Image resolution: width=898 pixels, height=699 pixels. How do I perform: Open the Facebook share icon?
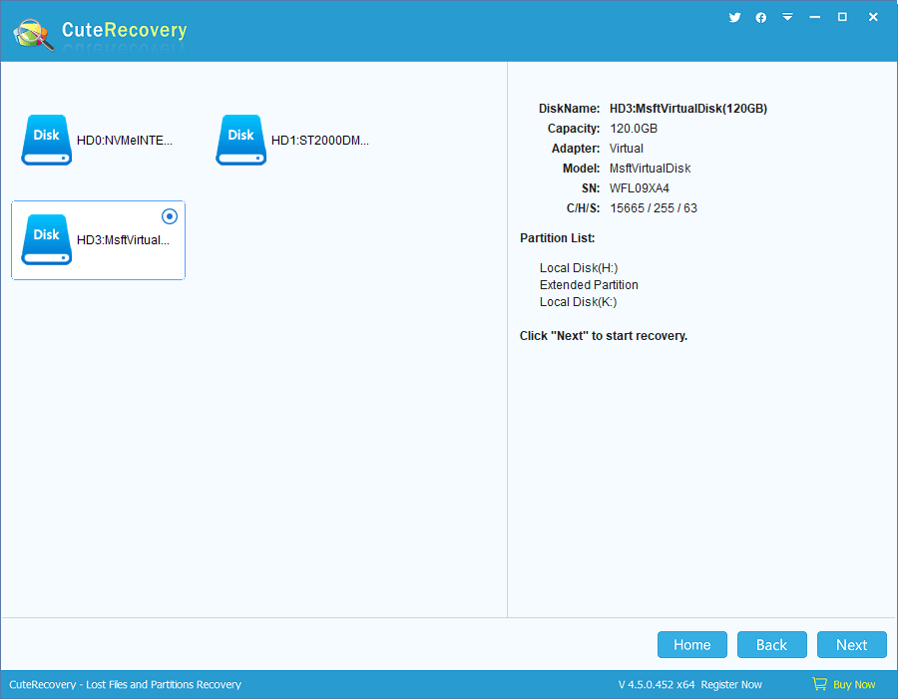coord(761,18)
